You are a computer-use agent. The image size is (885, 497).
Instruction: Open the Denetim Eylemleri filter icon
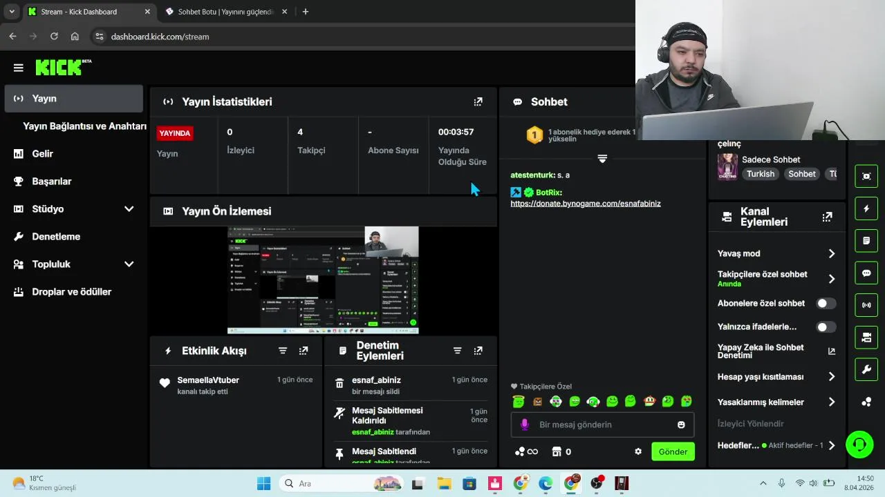click(457, 351)
